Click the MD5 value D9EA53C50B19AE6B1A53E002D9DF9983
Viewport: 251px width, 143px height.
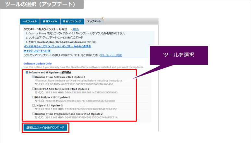coord(91,92)
